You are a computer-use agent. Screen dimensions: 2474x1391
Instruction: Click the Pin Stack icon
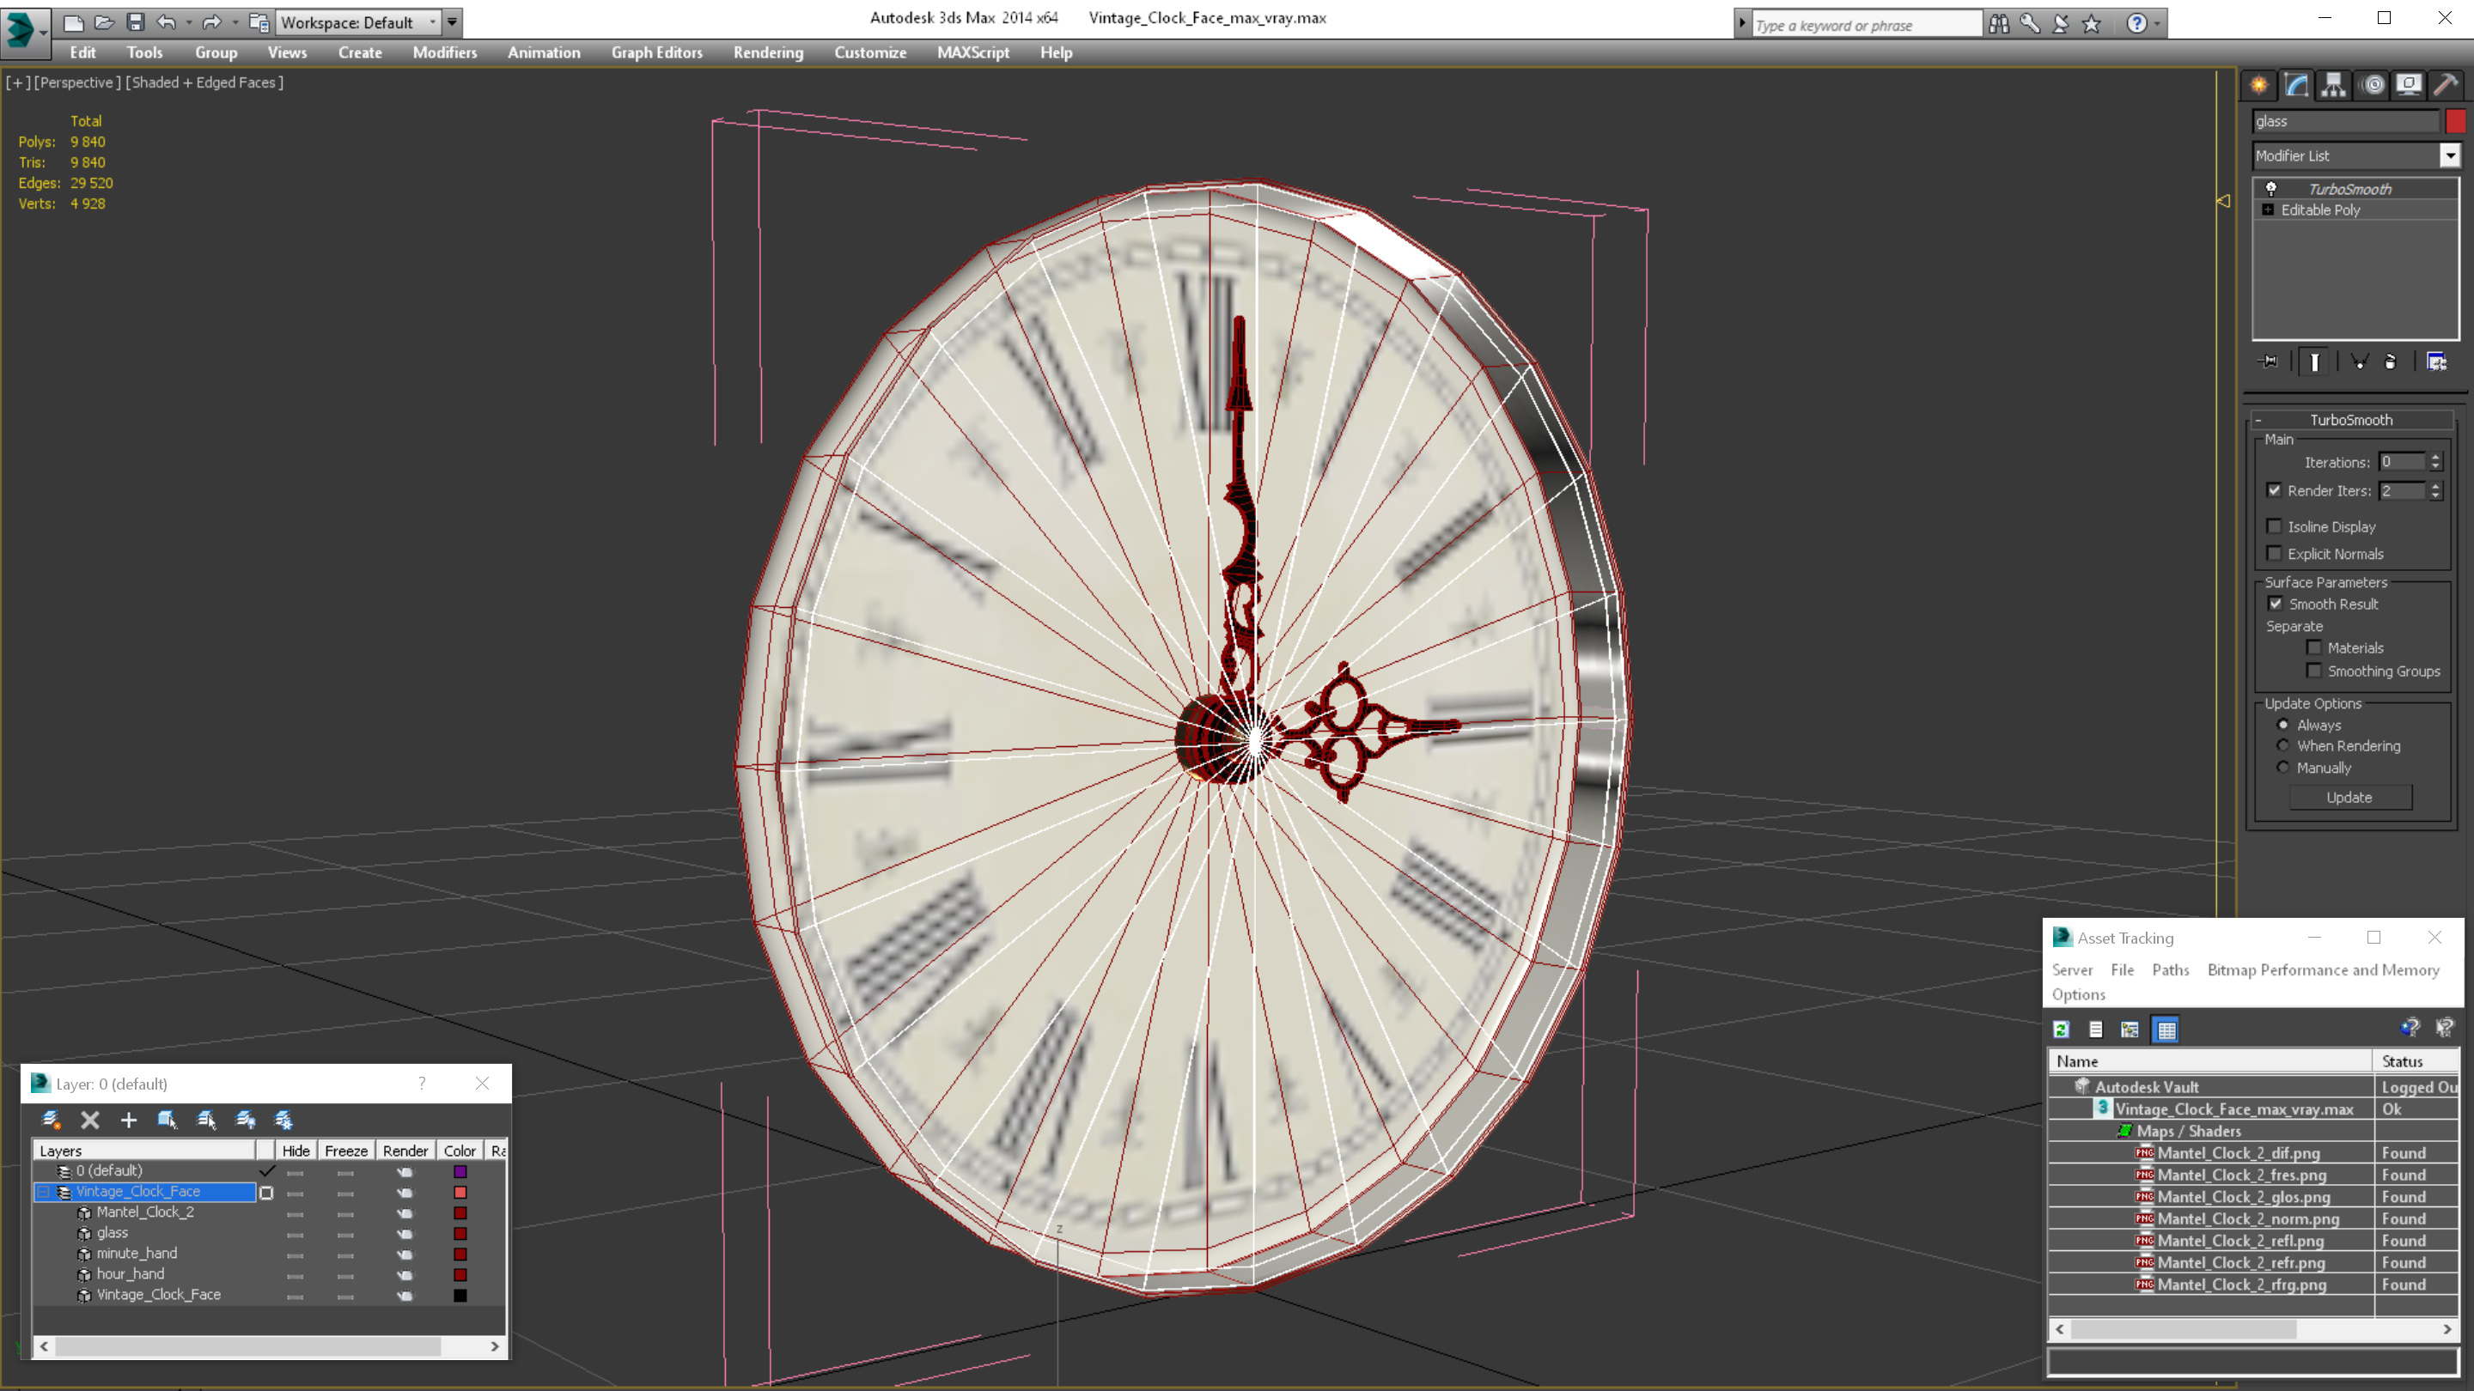tap(2269, 361)
